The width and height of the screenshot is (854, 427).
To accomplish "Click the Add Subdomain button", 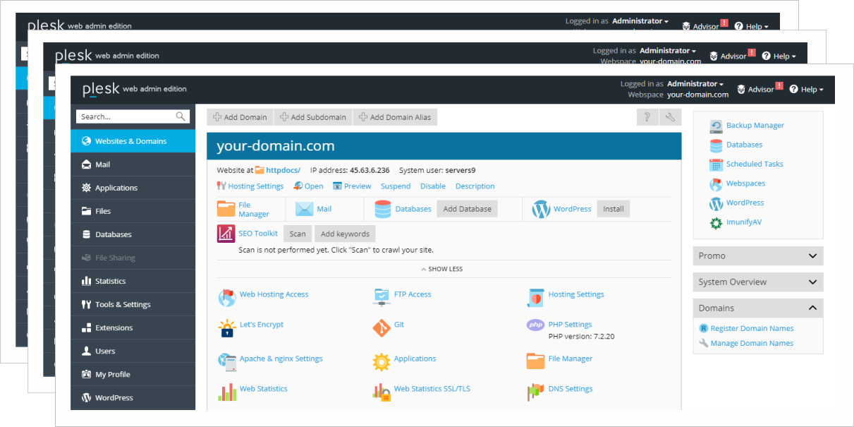I will pyautogui.click(x=312, y=117).
